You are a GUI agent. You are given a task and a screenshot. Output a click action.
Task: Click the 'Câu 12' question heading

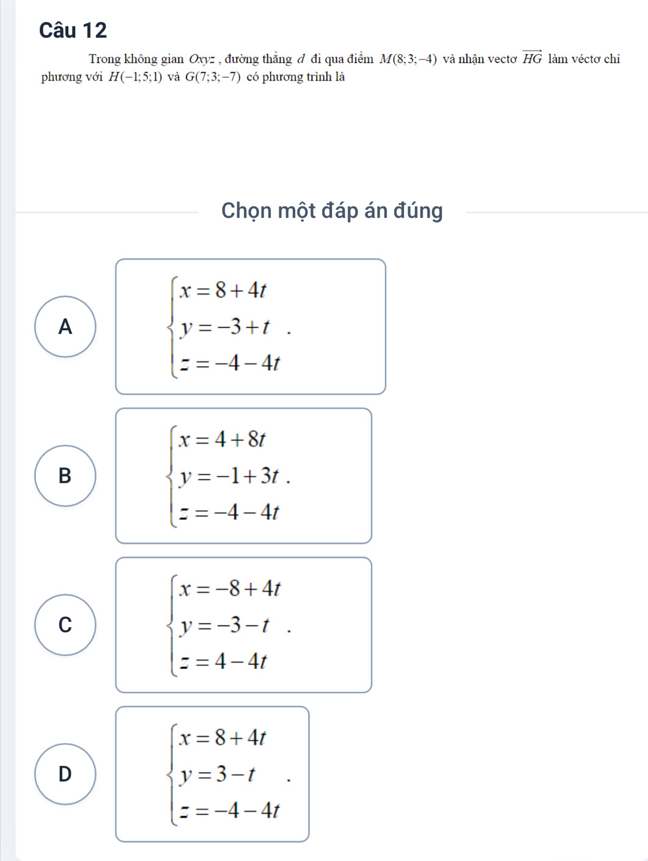73,30
